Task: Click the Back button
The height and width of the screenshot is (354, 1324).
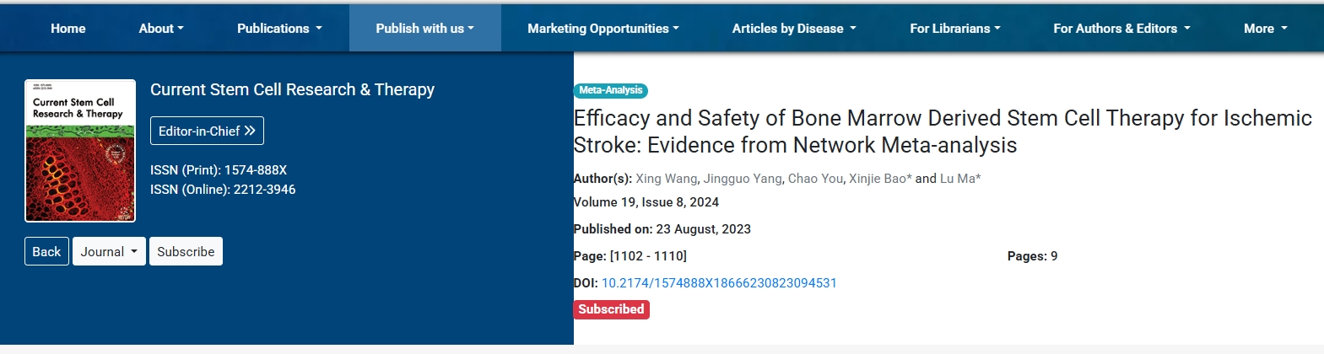Action: [46, 251]
